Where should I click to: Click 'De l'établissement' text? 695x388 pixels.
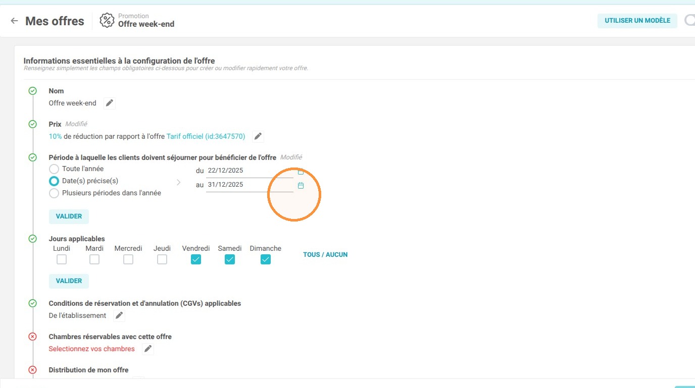(x=78, y=316)
